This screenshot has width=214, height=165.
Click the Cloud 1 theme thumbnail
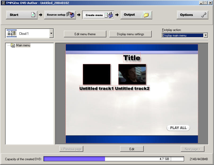click(x=12, y=33)
